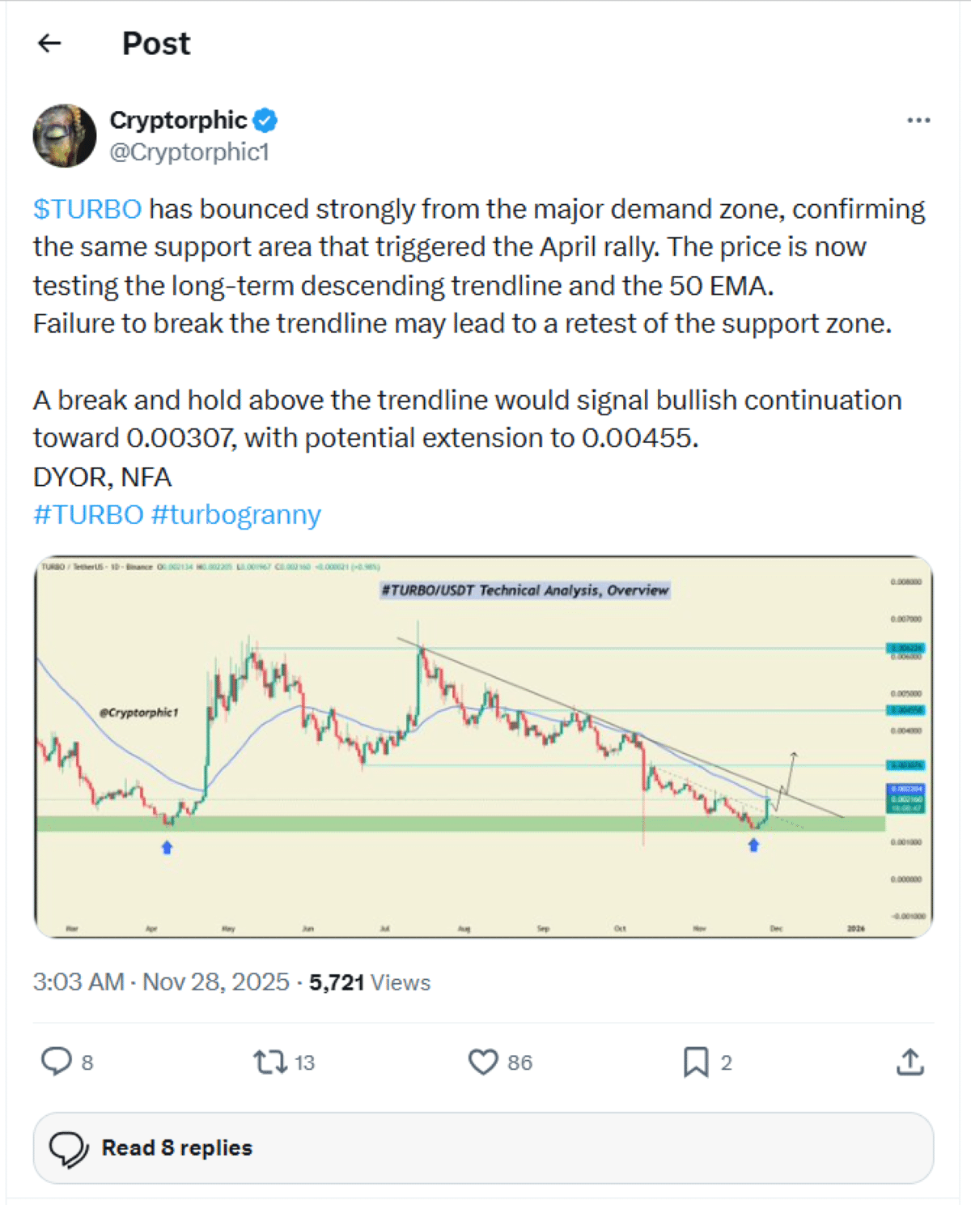Viewport: 971px width, 1205px height.
Task: Click the back arrow icon
Action: tap(50, 43)
